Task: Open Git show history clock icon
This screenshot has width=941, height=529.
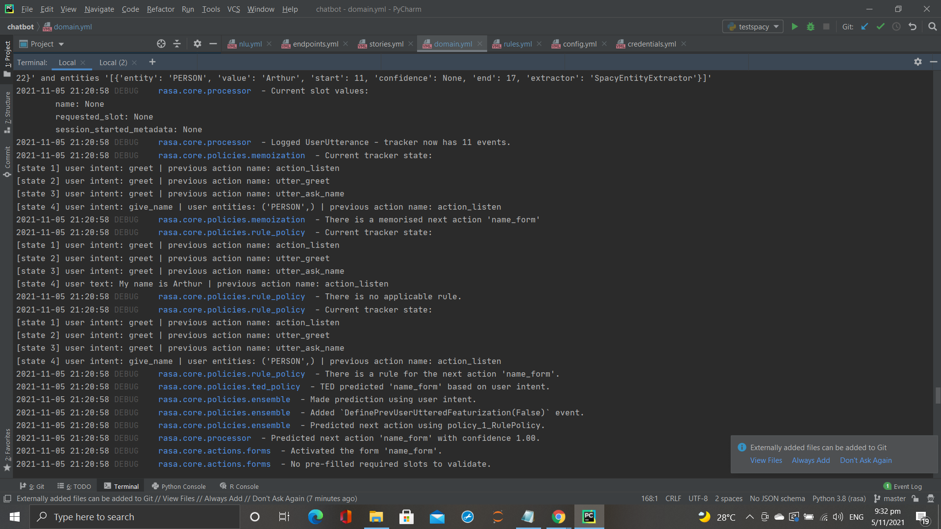Action: click(x=896, y=26)
